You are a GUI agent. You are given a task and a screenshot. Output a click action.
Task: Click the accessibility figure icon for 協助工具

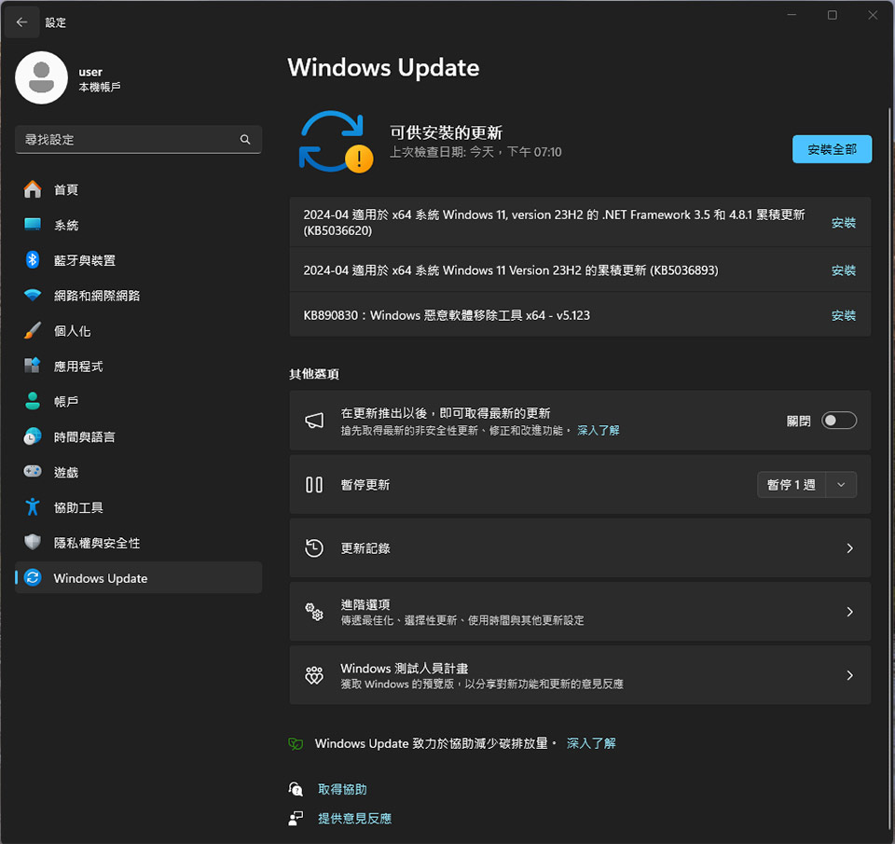(33, 507)
